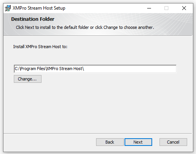The width and height of the screenshot is (196, 154).
Task: Click the empty dialog area below Change button
Action: point(97,108)
